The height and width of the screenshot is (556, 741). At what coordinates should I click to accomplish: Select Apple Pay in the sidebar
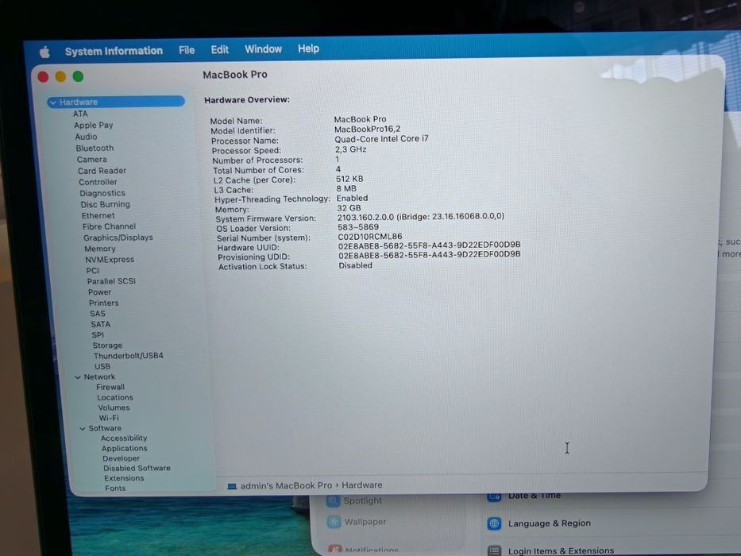pyautogui.click(x=94, y=125)
